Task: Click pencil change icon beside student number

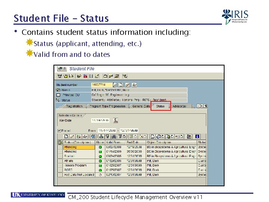Action: [127, 85]
